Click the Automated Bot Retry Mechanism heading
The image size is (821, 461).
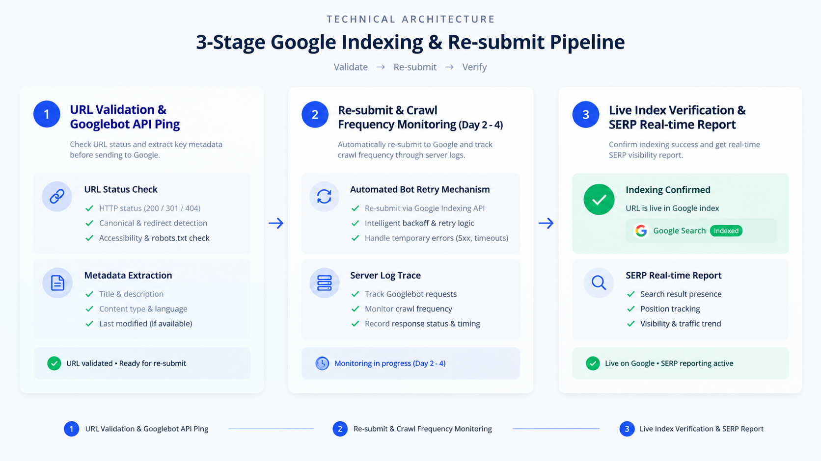[420, 189]
